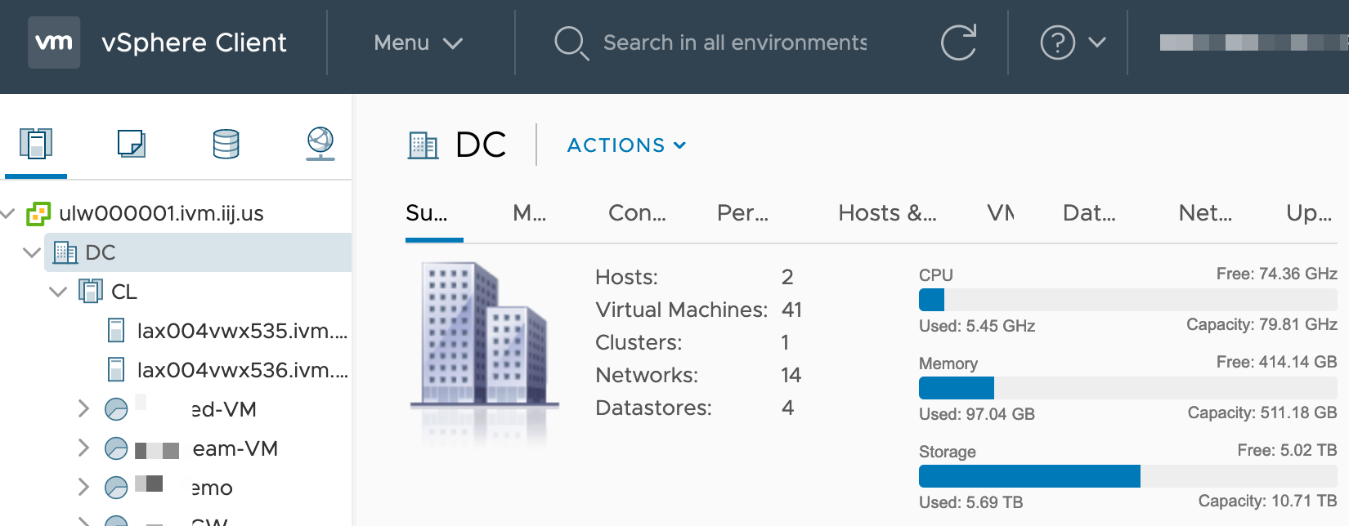Screen dimensions: 1349x526
Task: Click the vCenter server icon in tree
Action: click(38, 214)
